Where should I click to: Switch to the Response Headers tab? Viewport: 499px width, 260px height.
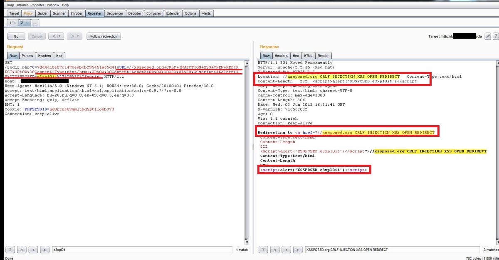click(281, 55)
